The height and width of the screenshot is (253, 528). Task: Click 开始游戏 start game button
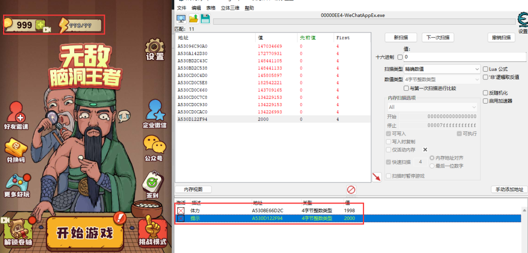(x=85, y=232)
